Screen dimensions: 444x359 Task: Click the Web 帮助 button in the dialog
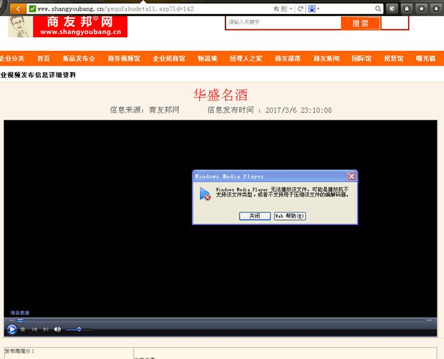(290, 216)
